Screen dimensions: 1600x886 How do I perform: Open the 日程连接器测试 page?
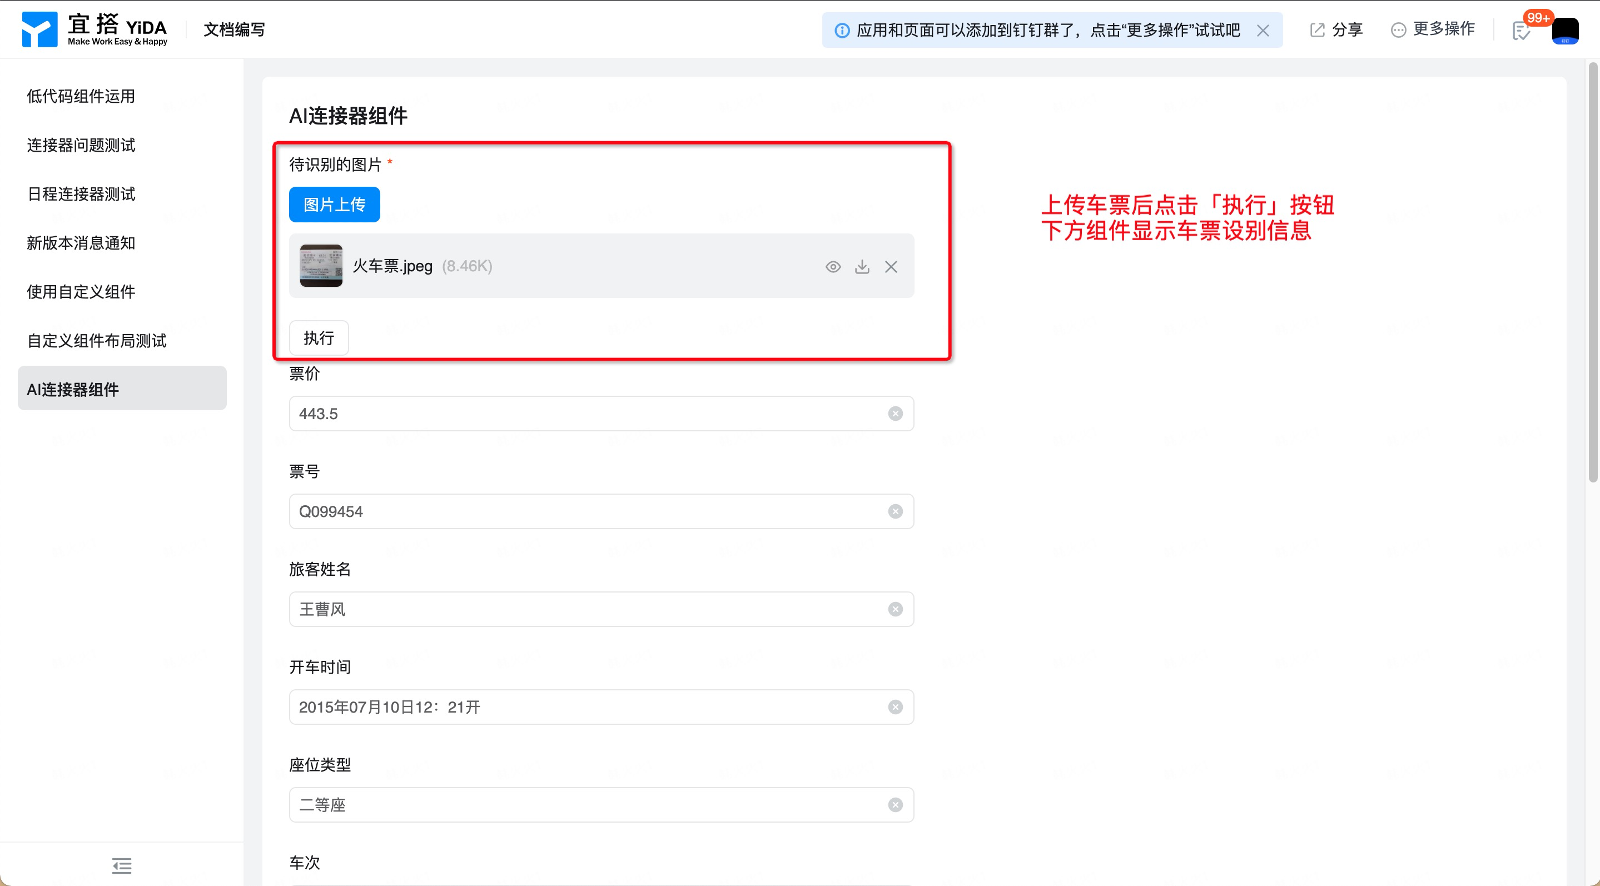122,195
